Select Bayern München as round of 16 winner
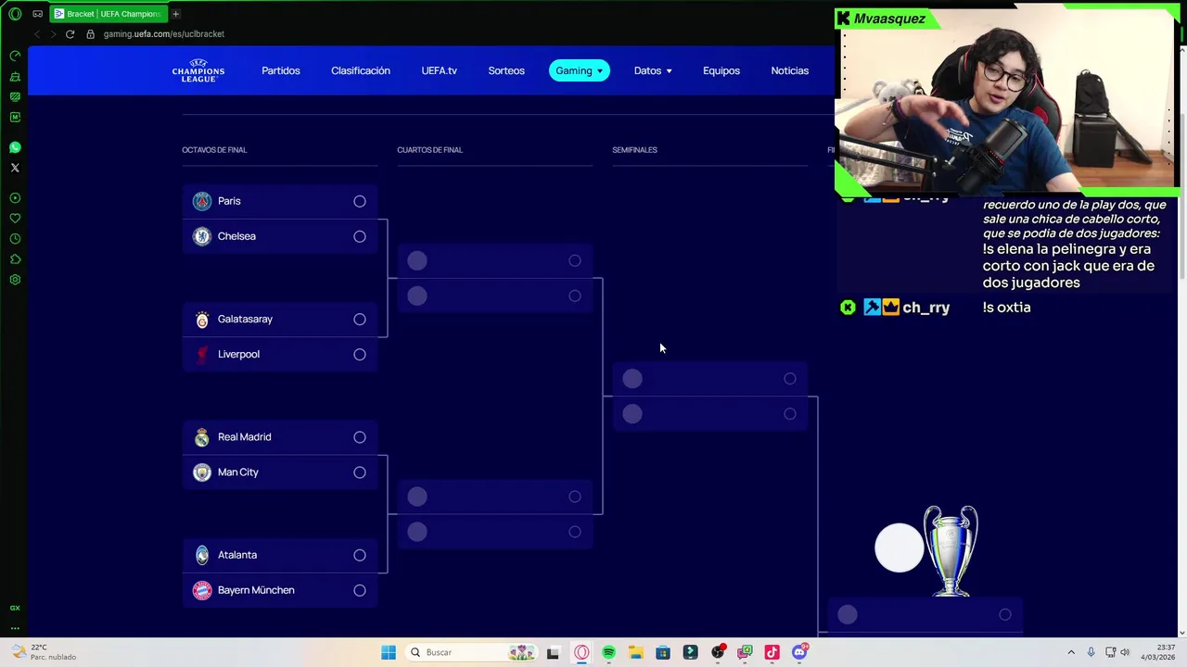1187x667 pixels. 360,590
